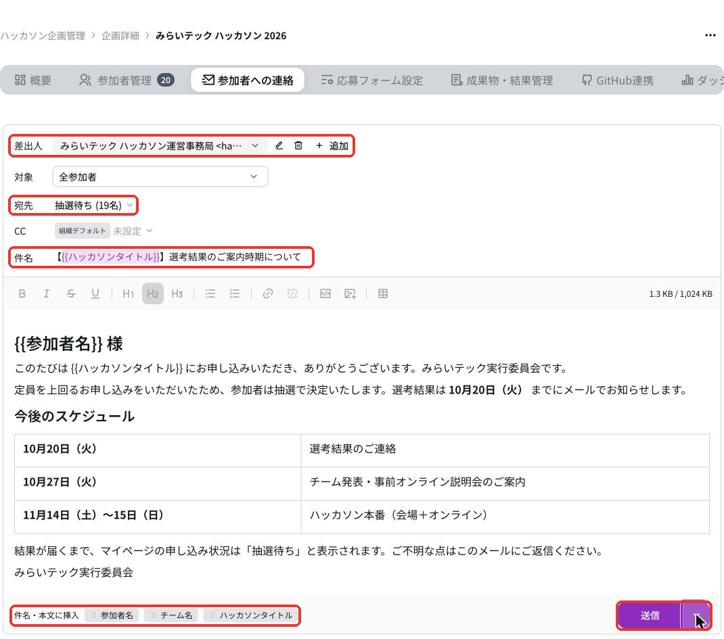Click the {{参加者名}} 様 heading

click(x=69, y=344)
